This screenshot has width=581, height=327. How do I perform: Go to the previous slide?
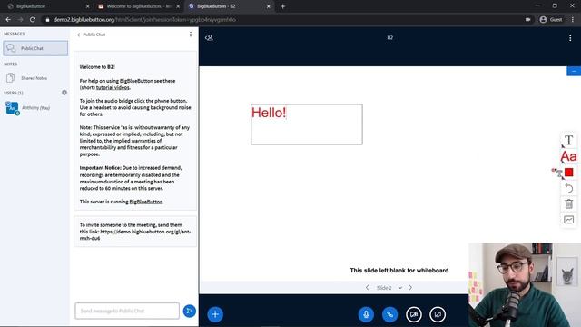point(367,288)
